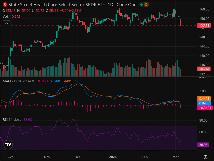This screenshot has width=214, height=161.
Task: Click the 2.00 MACD scale label
Action: point(202,91)
